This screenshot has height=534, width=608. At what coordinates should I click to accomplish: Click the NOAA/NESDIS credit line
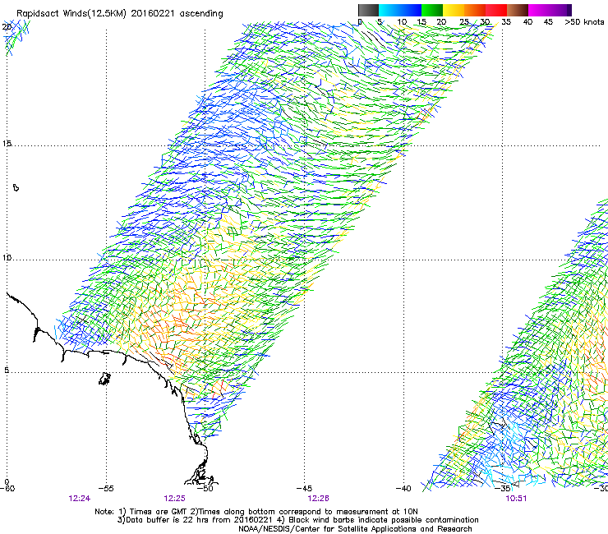(355, 529)
